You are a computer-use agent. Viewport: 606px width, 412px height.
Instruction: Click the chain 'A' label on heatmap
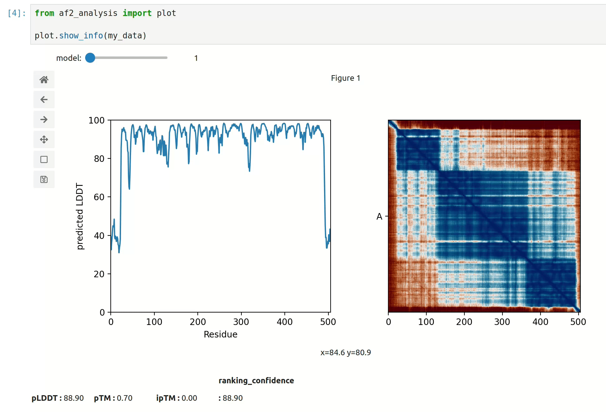379,216
